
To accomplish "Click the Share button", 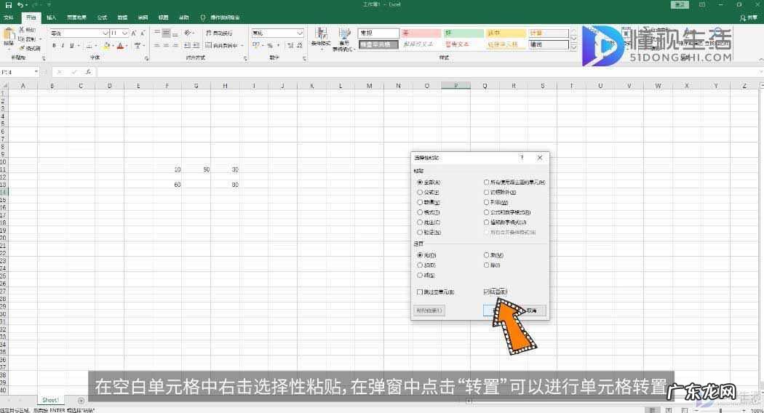I will [749, 17].
